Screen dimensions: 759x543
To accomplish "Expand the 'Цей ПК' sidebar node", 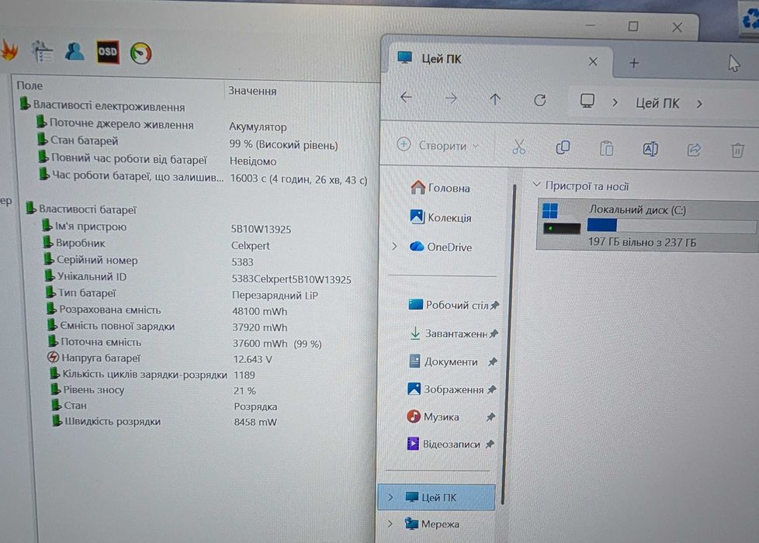I will 390,497.
